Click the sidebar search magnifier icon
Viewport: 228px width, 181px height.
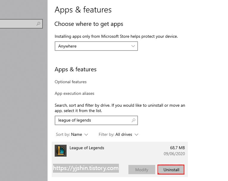pyautogui.click(x=38, y=23)
